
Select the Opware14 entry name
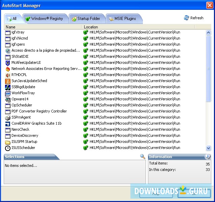point(20,99)
